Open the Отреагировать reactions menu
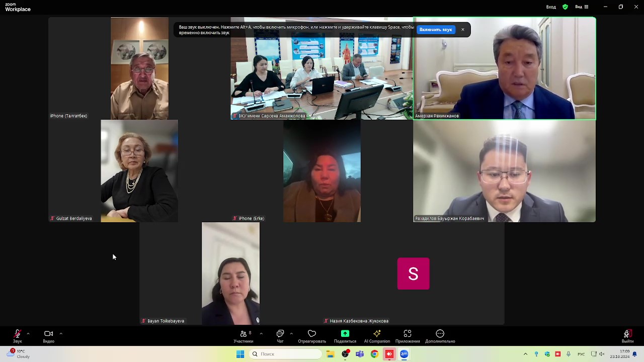Viewport: 644px width, 362px height. coord(312,336)
